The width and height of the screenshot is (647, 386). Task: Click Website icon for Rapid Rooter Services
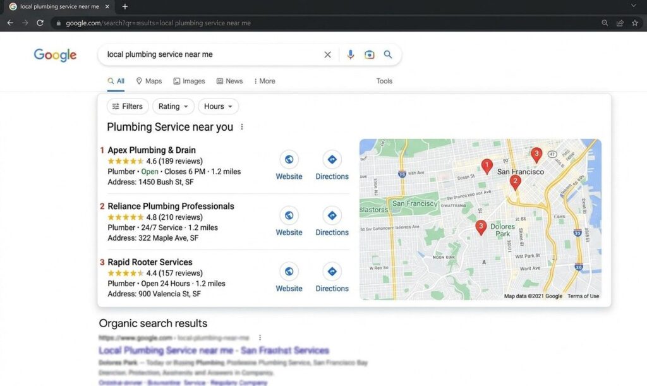click(x=289, y=272)
